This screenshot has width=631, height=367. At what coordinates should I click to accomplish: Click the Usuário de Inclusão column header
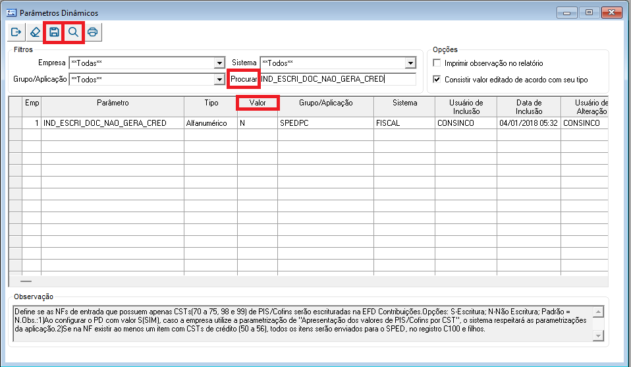coord(466,107)
